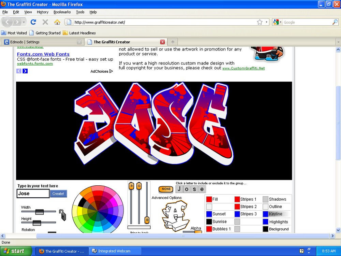Open the address bar history dropdown arrow

[x=267, y=22]
